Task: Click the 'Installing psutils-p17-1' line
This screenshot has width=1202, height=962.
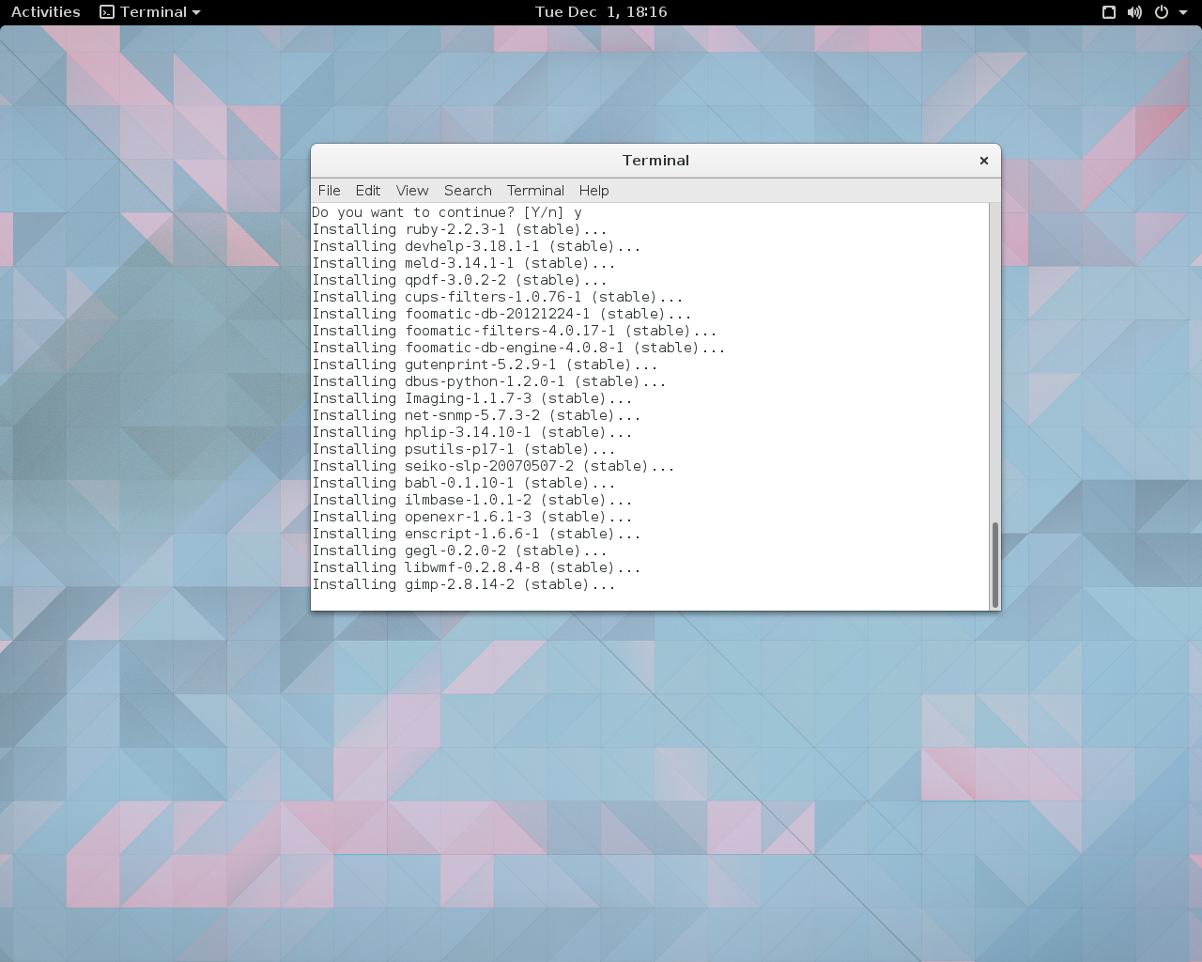Action: pyautogui.click(x=464, y=449)
